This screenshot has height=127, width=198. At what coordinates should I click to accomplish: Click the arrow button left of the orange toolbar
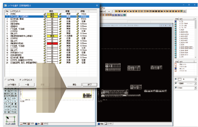[x=109, y=11]
